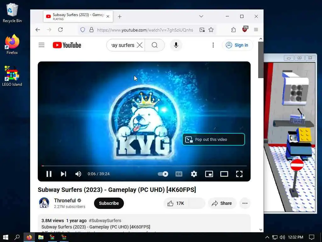The width and height of the screenshot is (322, 242).
Task: Skip to next video
Action: coord(64,174)
